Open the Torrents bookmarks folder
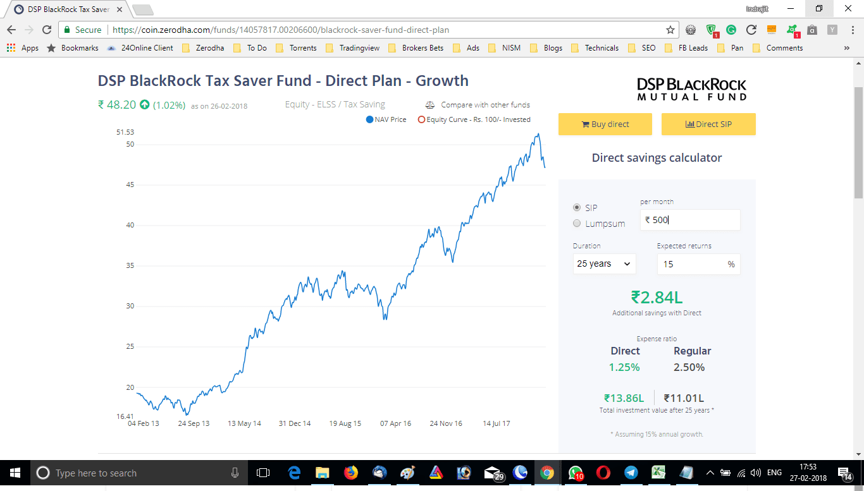The height and width of the screenshot is (491, 864). [x=296, y=47]
